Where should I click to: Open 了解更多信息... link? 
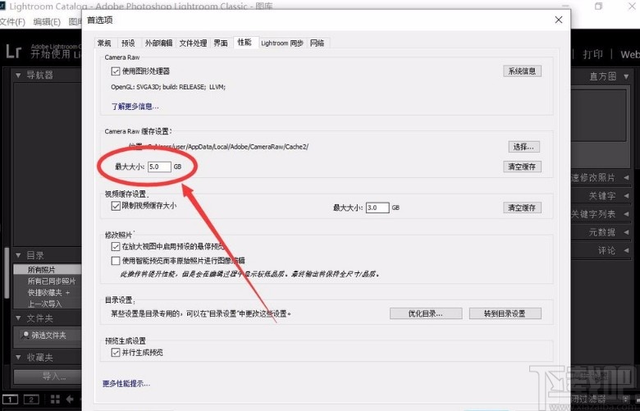point(135,107)
